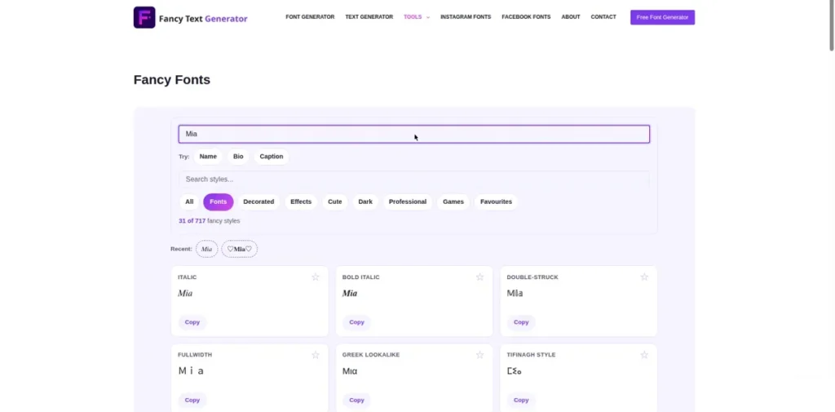Copy the Bold Italic style text
Image resolution: width=835 pixels, height=412 pixels.
(x=357, y=322)
